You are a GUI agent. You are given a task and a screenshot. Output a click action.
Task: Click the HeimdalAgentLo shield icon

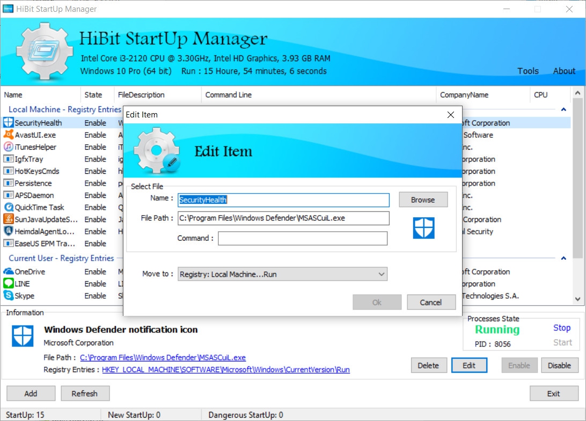pos(8,231)
